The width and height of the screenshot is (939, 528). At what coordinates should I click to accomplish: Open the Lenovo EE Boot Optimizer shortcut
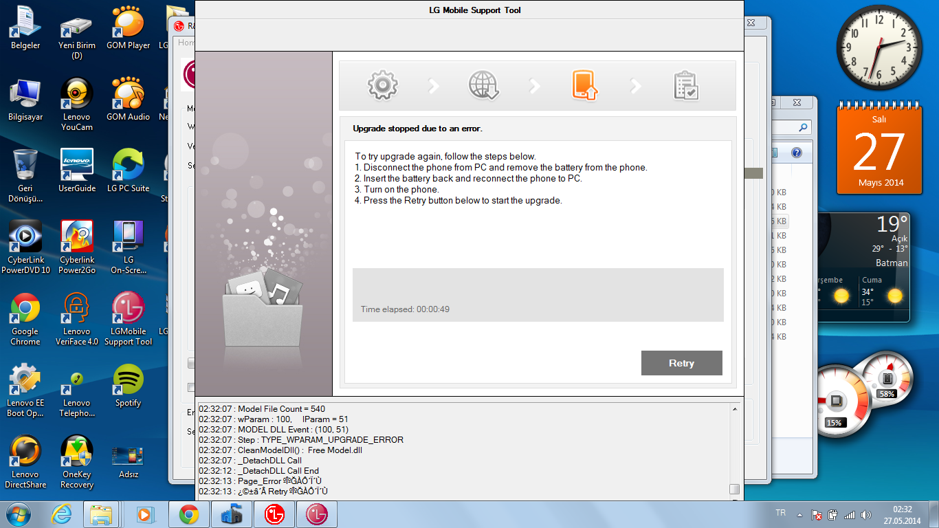point(25,390)
